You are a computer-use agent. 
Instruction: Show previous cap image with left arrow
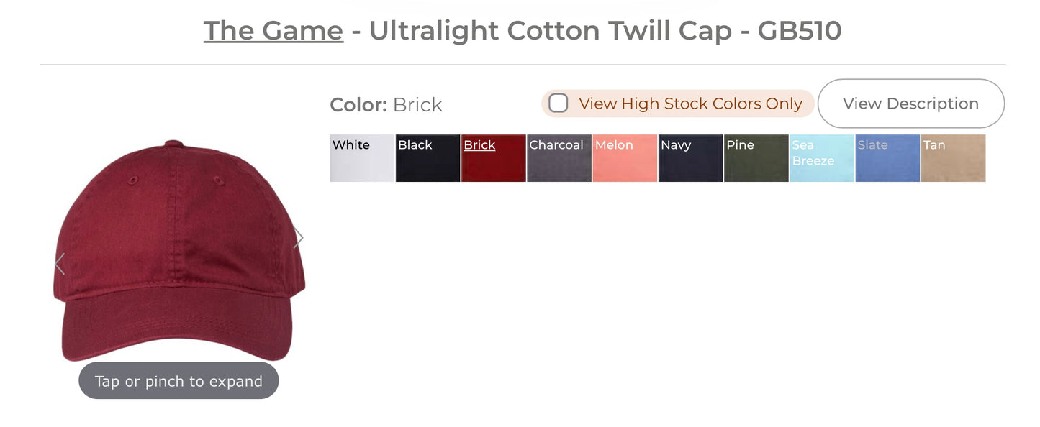60,264
